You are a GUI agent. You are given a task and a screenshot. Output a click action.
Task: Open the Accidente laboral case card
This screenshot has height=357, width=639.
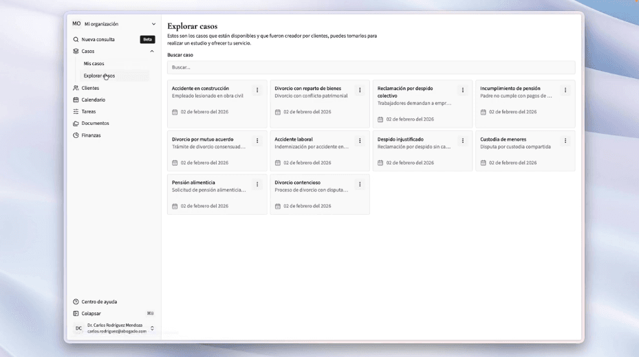(x=313, y=151)
